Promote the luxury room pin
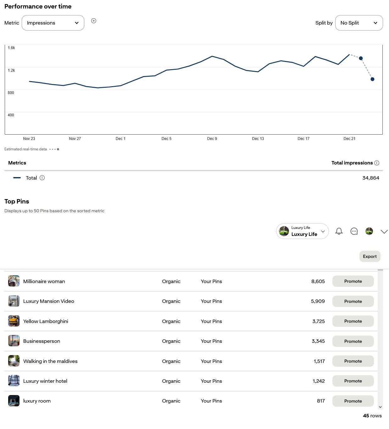The width and height of the screenshot is (389, 429). click(x=353, y=401)
